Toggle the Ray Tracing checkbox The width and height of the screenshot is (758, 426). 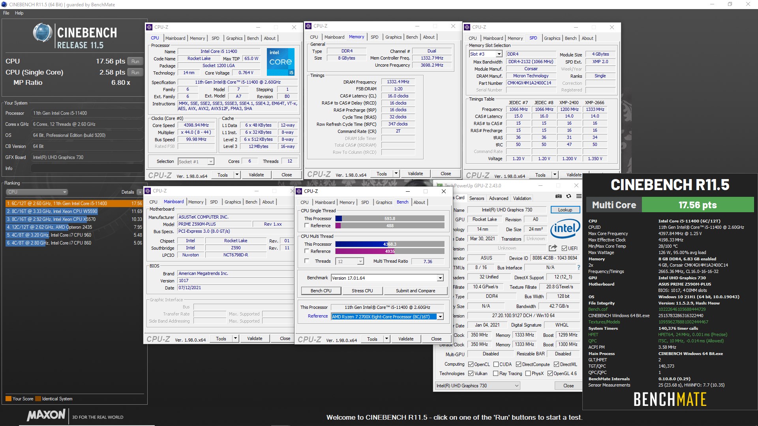pos(496,374)
